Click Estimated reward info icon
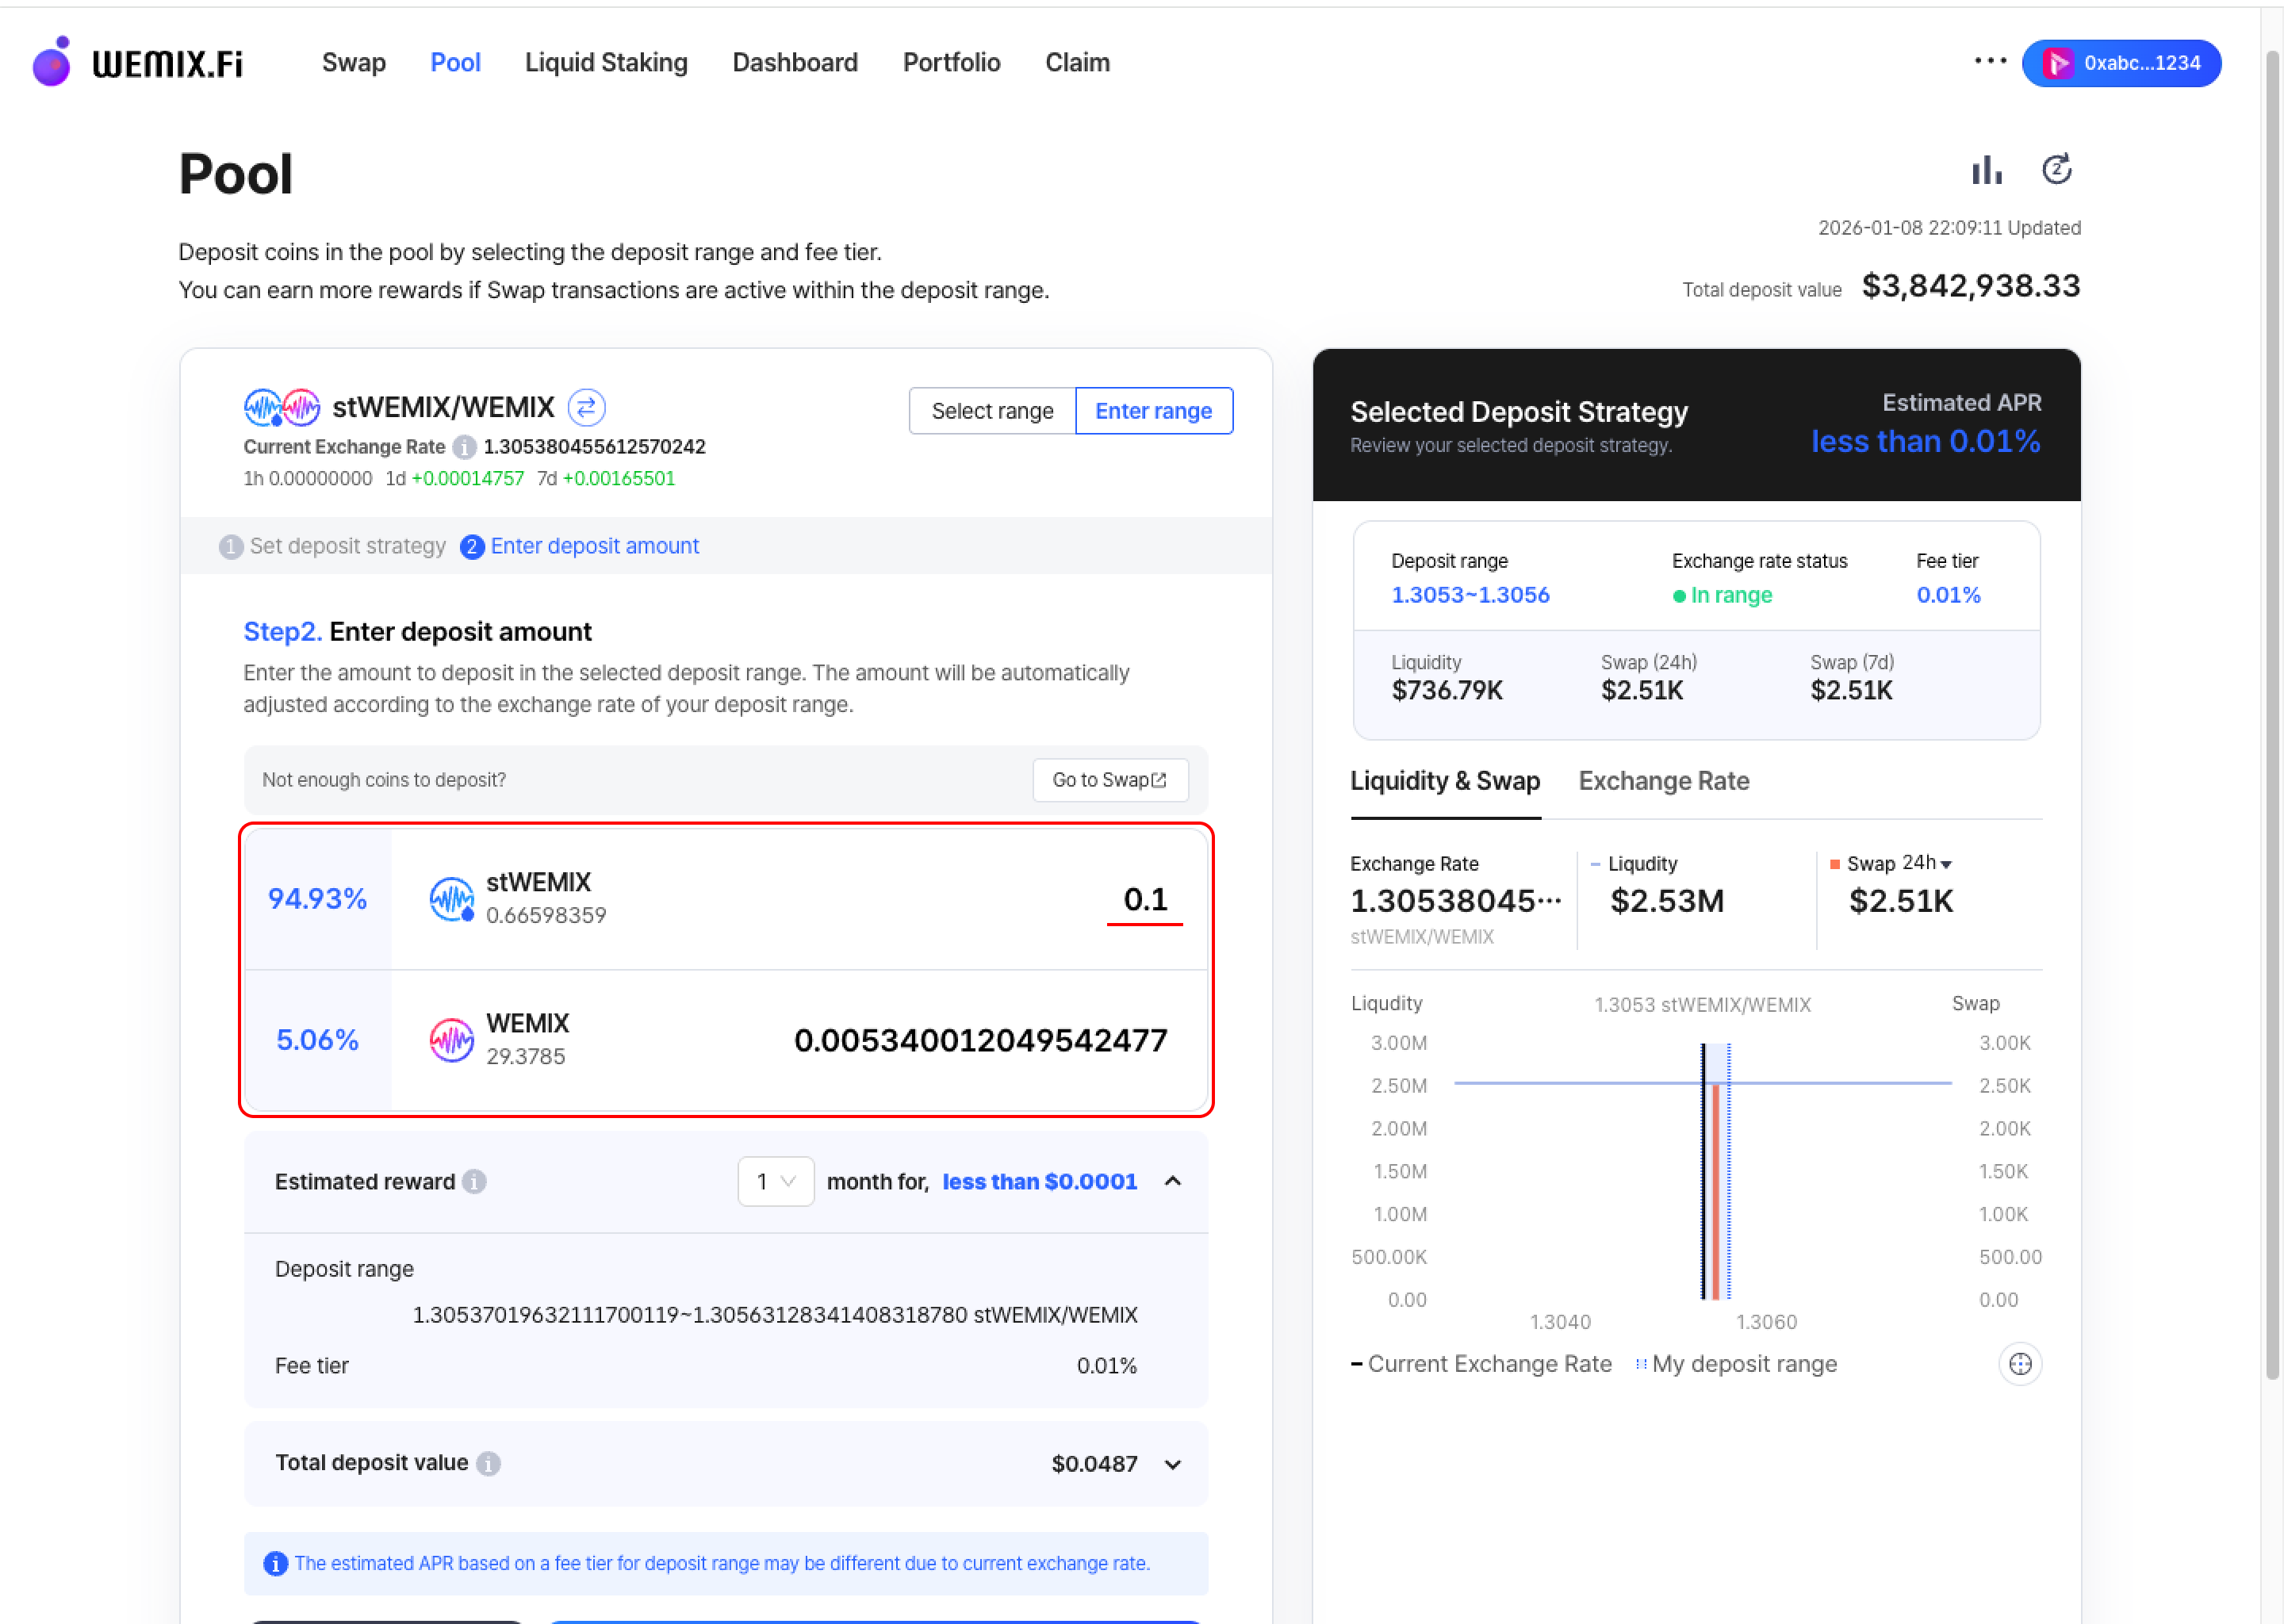The width and height of the screenshot is (2284, 1624). click(x=475, y=1182)
